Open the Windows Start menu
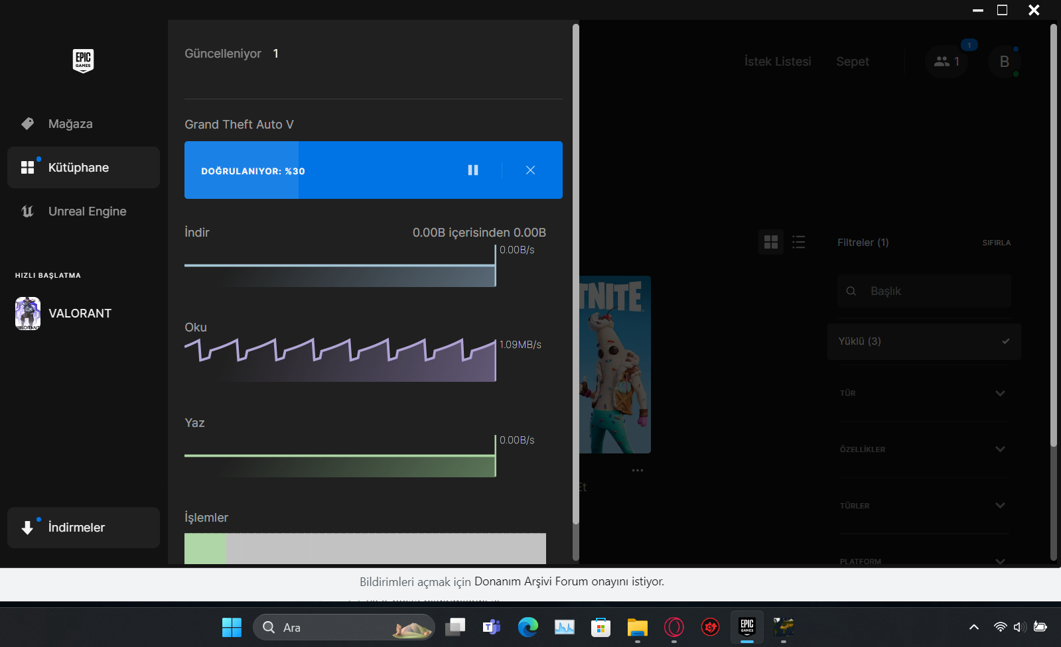 232,627
